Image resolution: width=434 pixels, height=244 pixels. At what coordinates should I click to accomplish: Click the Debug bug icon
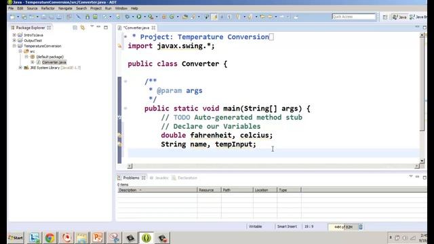pos(127,17)
